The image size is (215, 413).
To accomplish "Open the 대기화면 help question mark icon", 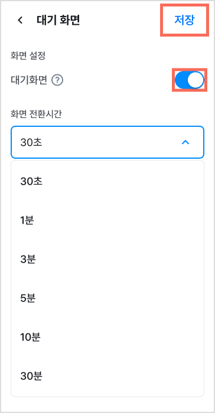I will [57, 80].
